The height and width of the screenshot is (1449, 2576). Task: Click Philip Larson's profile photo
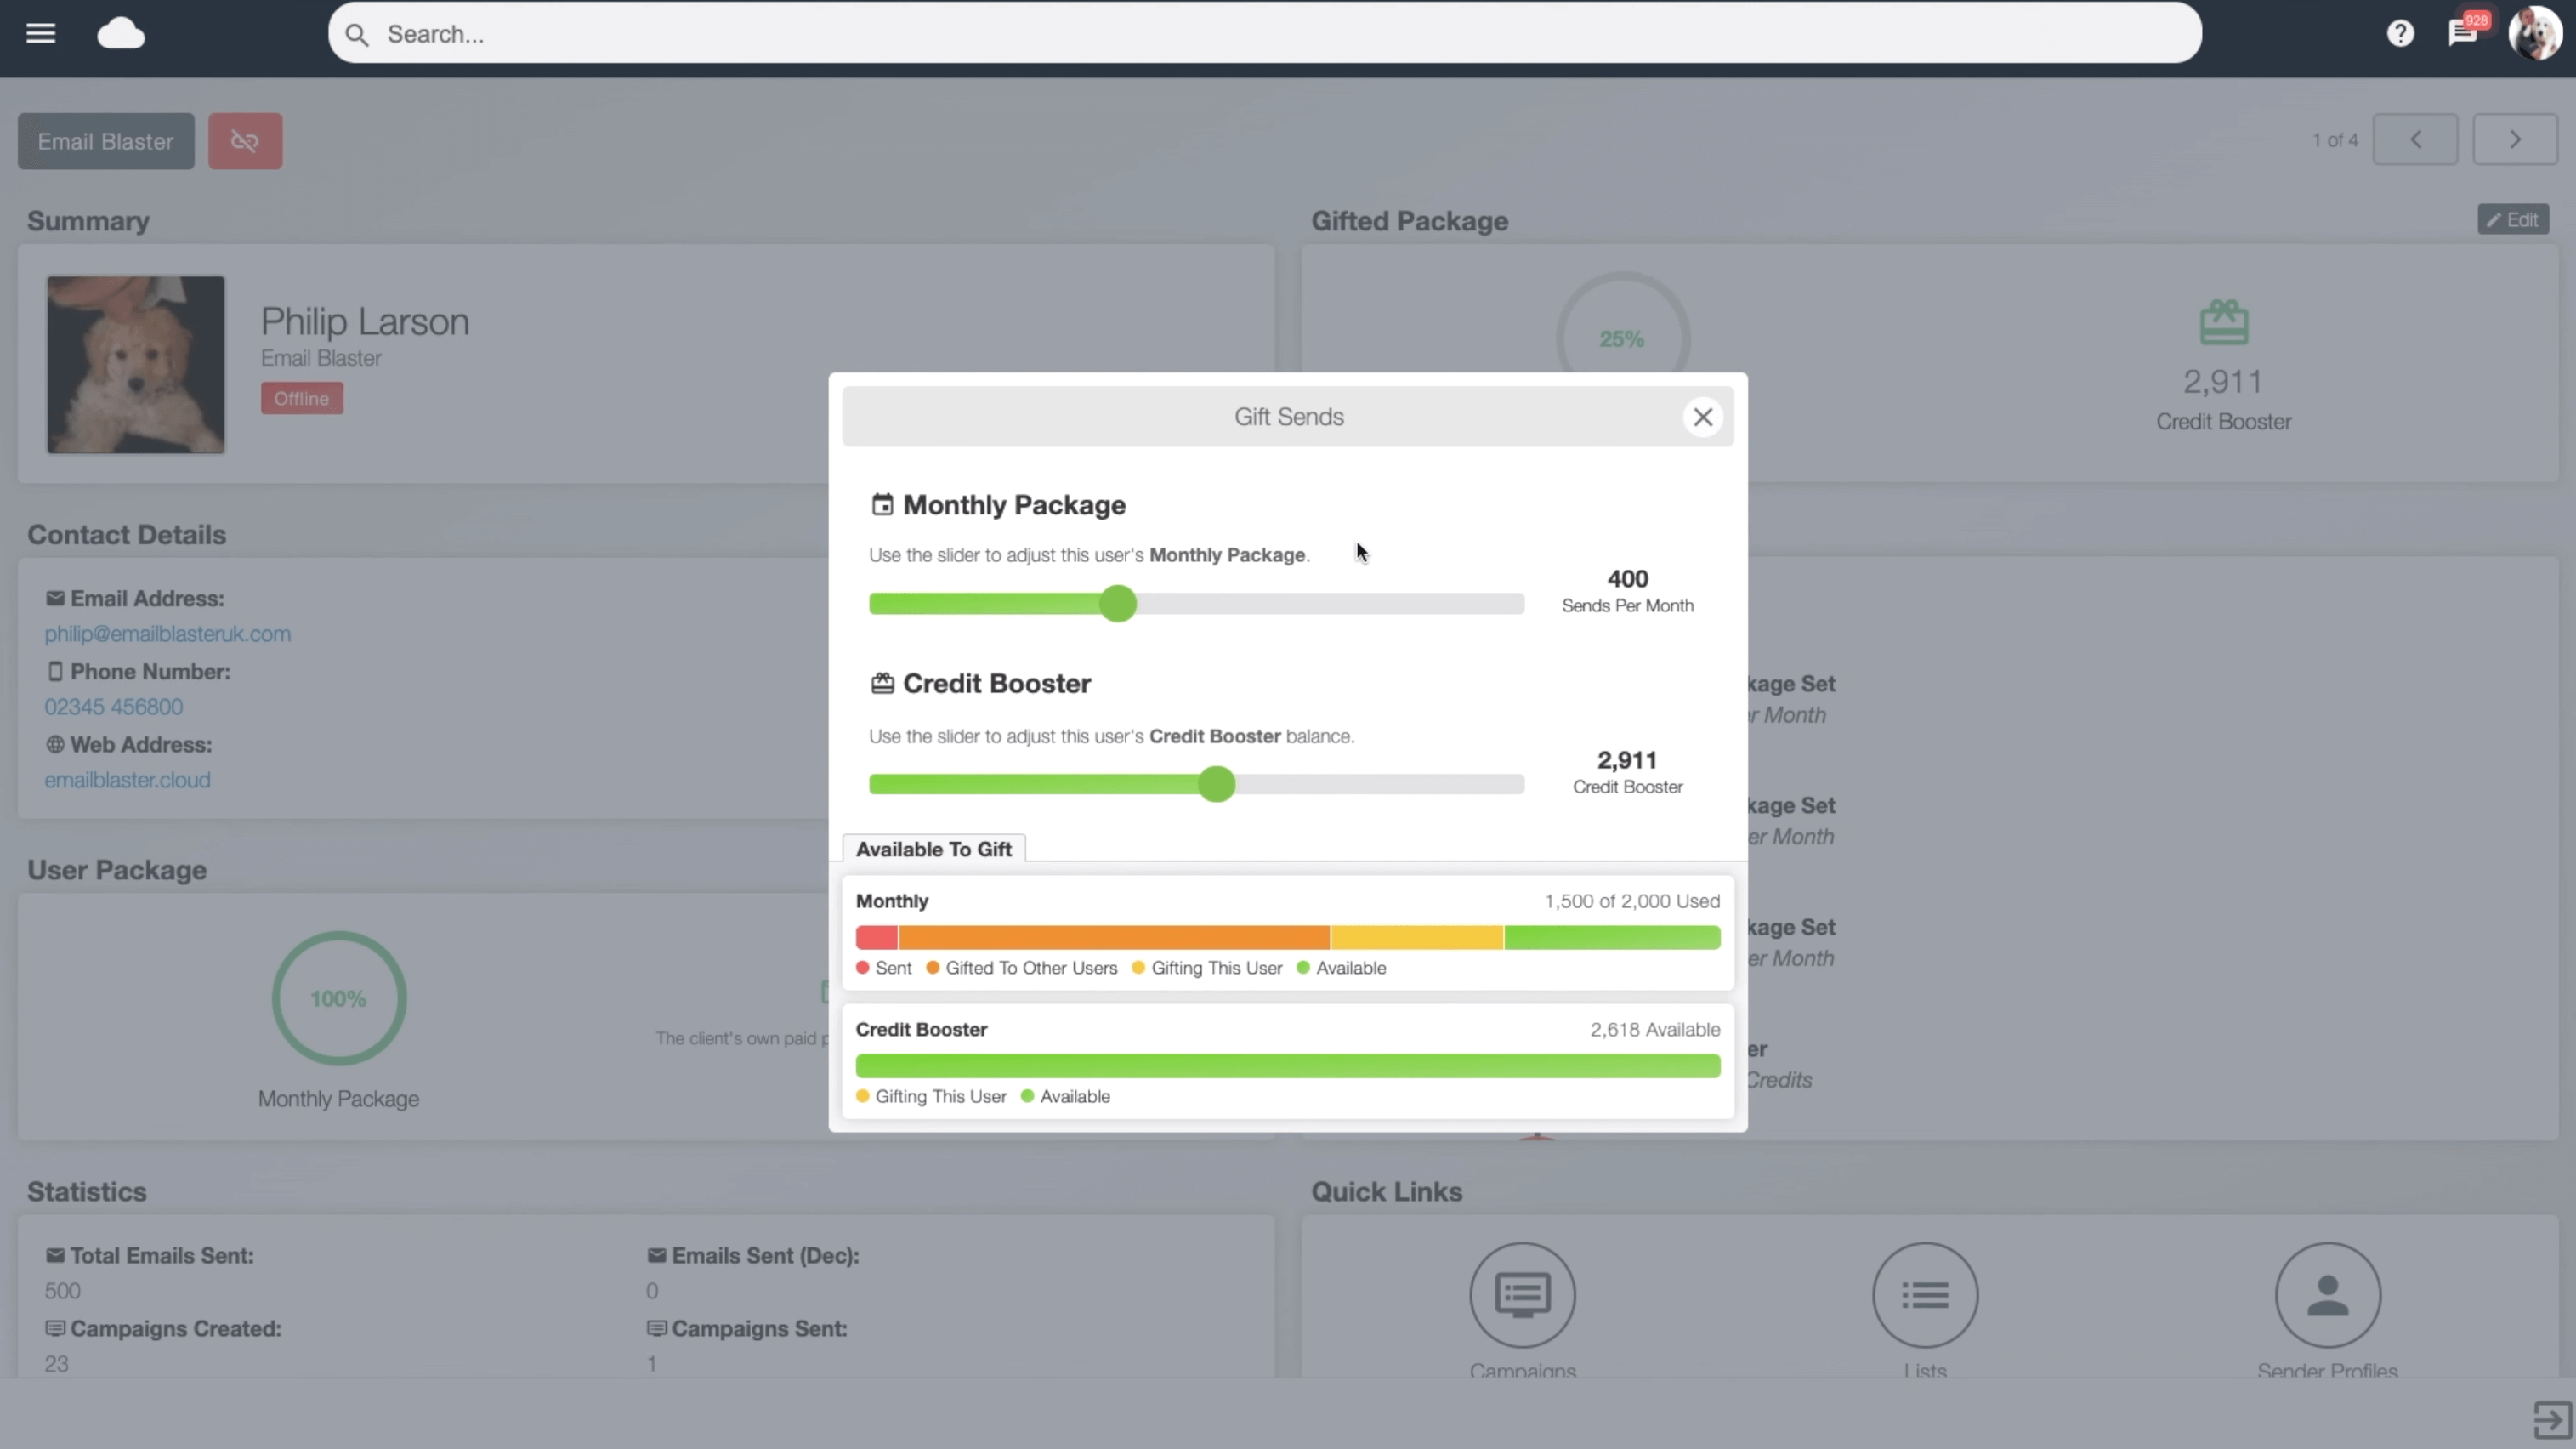click(136, 365)
